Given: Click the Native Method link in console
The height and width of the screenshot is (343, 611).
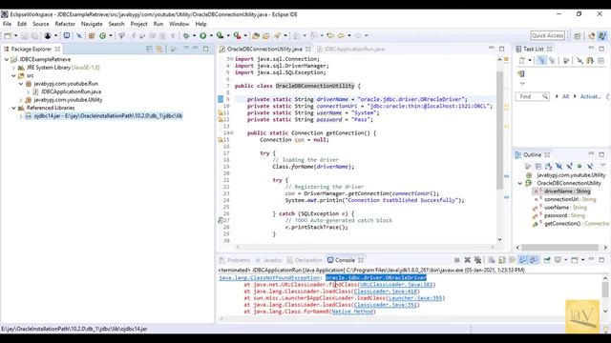Looking at the screenshot, I should (352, 312).
